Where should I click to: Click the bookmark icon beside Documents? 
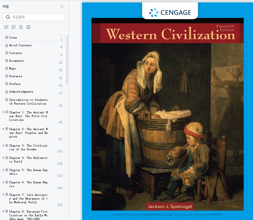pos(7,61)
